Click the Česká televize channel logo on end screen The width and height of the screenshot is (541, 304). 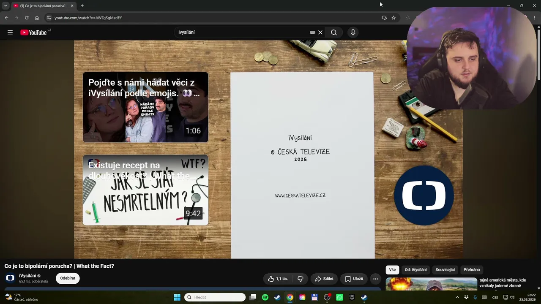424,195
